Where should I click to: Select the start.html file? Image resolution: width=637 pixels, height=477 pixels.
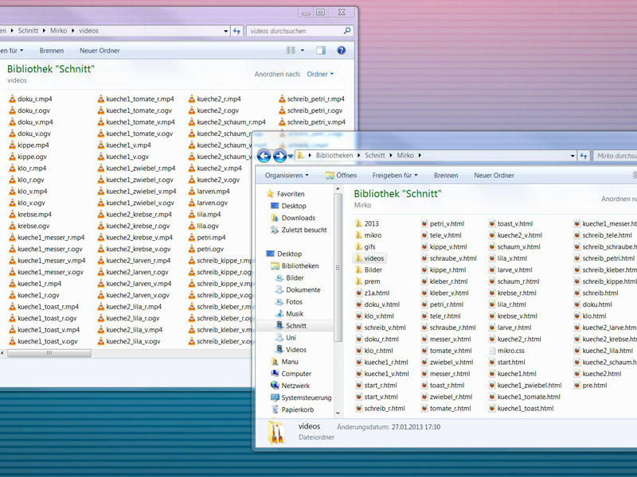pos(510,362)
